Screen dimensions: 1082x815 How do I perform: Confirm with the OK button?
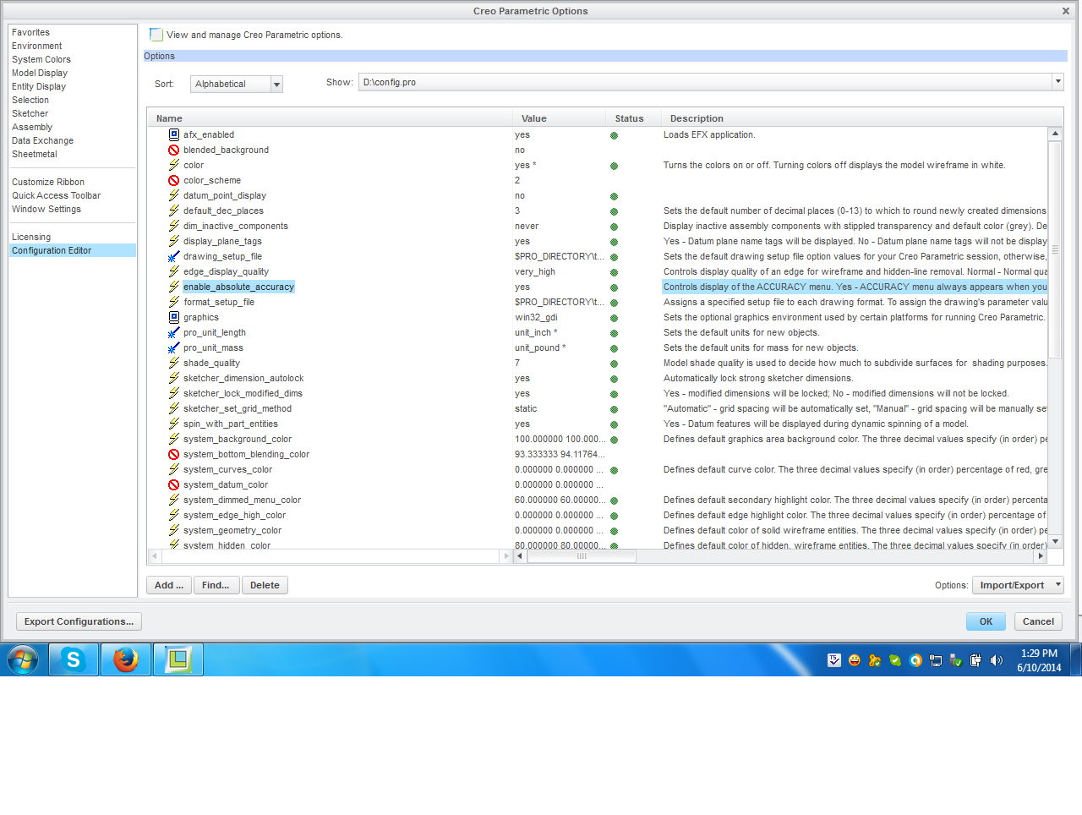click(x=986, y=621)
